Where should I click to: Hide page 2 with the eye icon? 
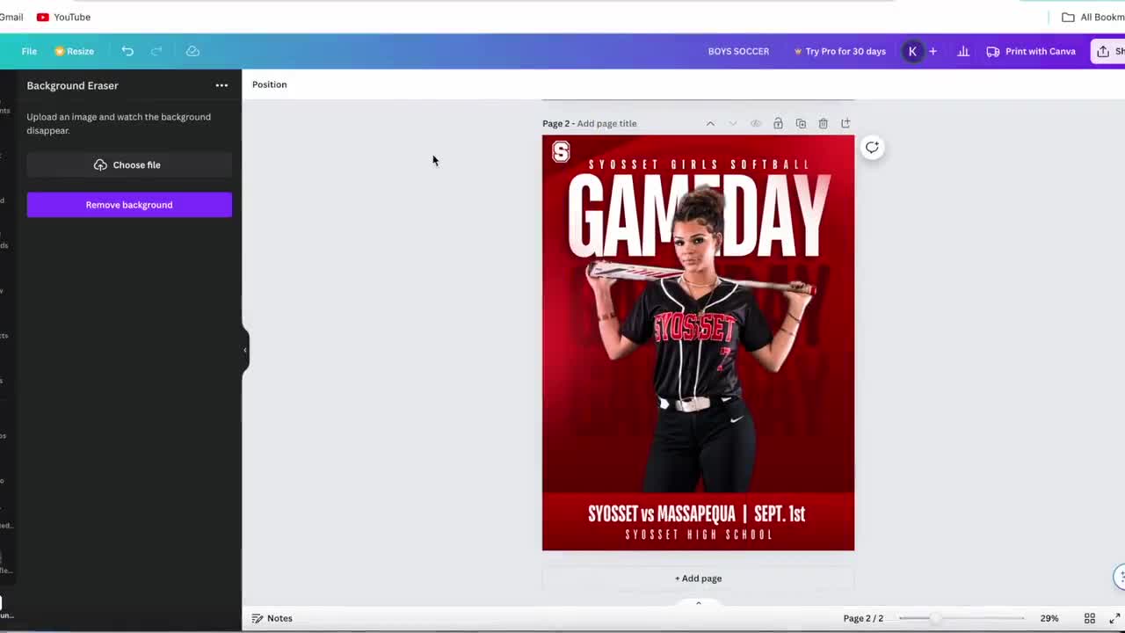(x=755, y=124)
